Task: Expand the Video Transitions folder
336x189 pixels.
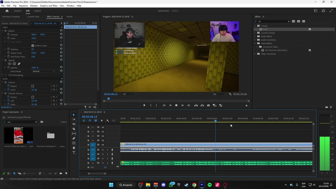Action: 255,54
